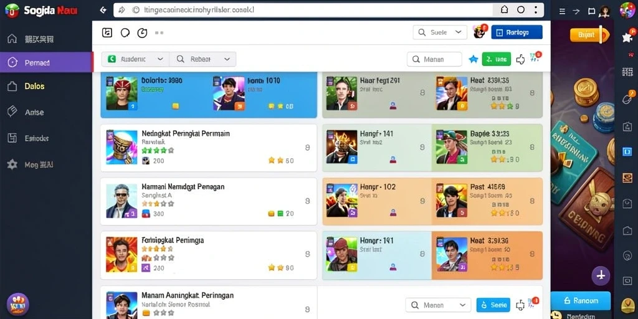Viewport: 638px width, 319px height.
Task: Click the Manan search field
Action: 434,59
